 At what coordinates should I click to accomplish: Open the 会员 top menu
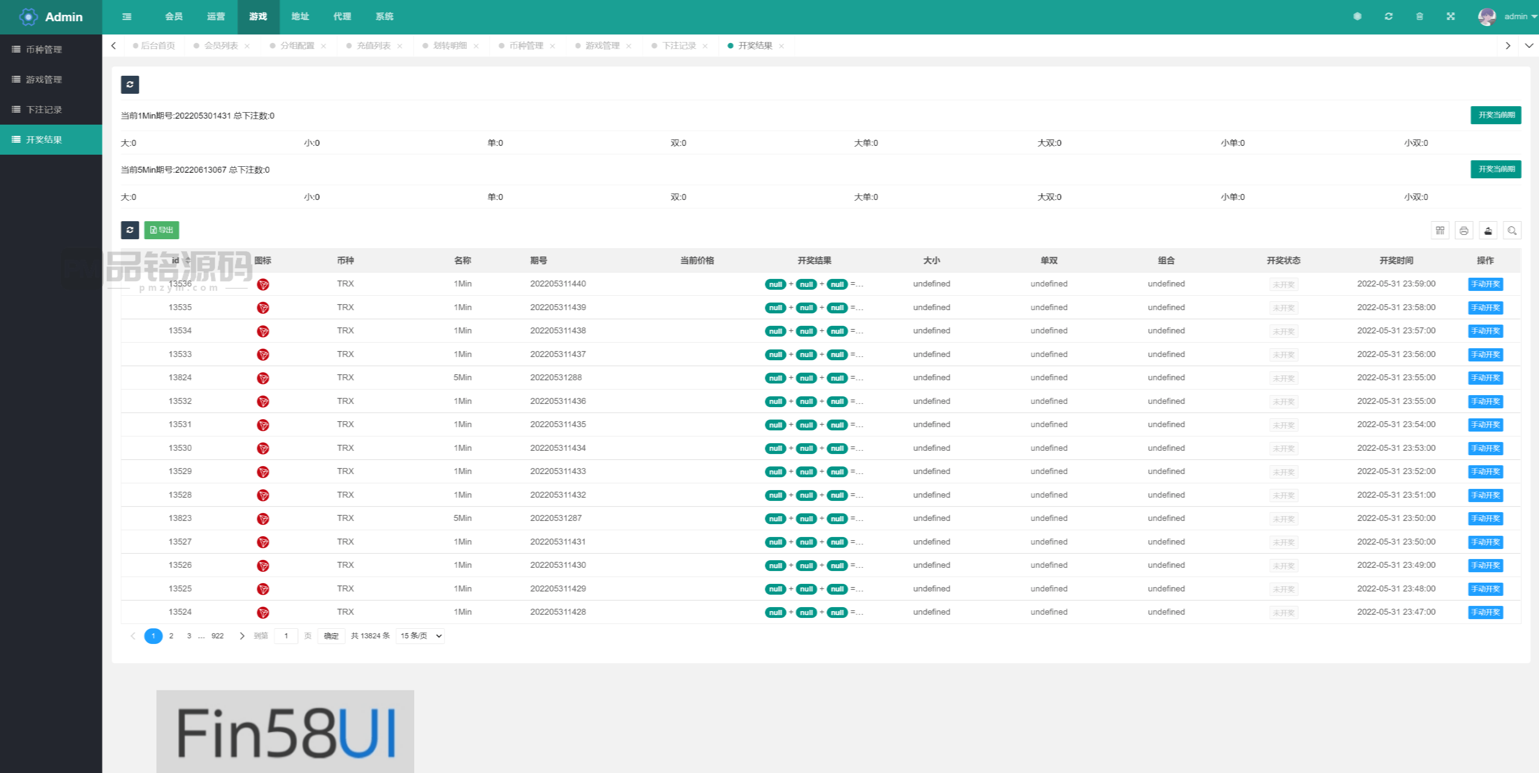(x=174, y=17)
